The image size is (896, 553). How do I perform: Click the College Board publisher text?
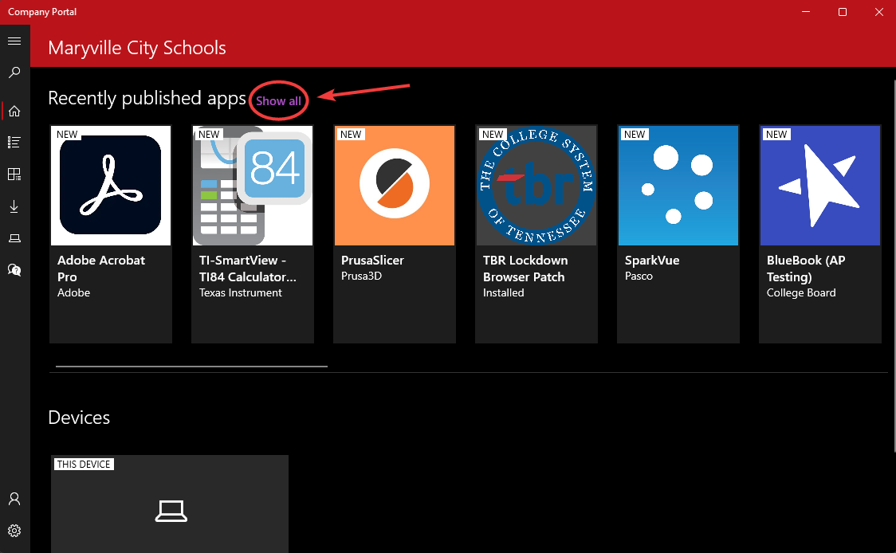coord(801,292)
